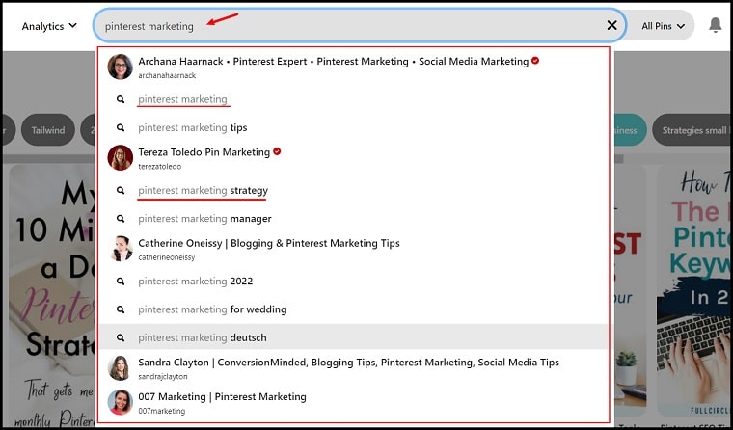Open the Analytics dropdown menu
Image resolution: width=733 pixels, height=430 pixels.
(x=49, y=26)
